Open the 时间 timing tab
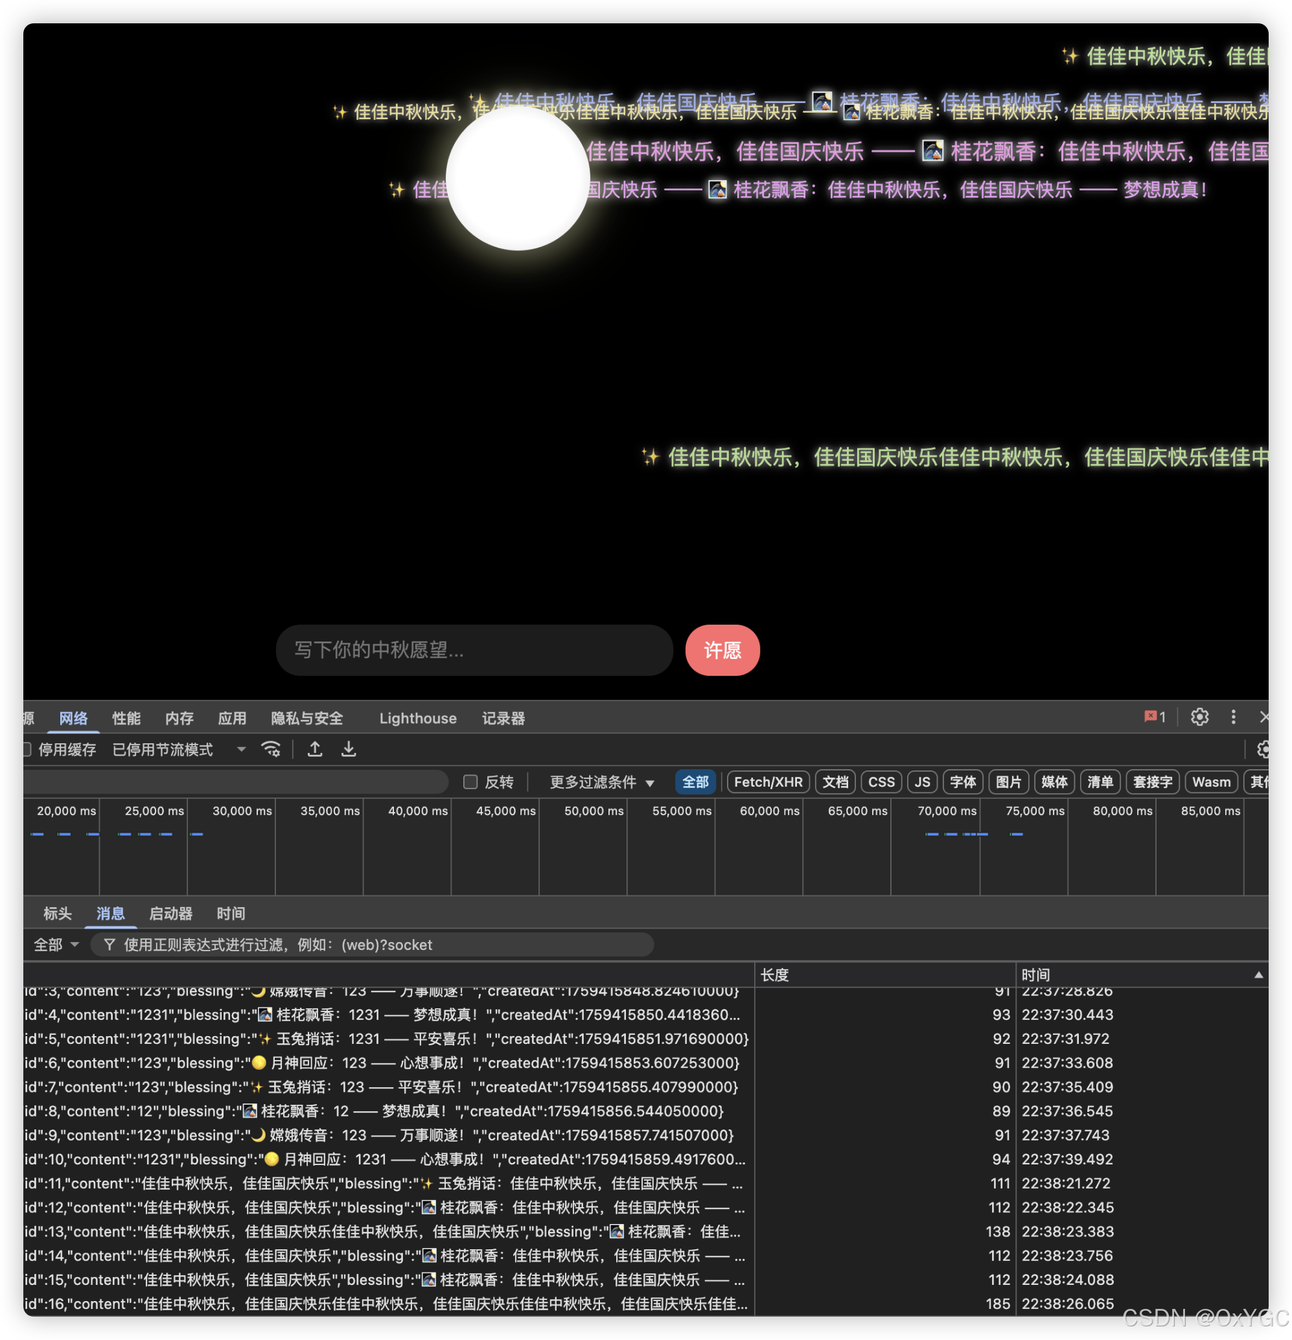The height and width of the screenshot is (1340, 1292). tap(231, 914)
